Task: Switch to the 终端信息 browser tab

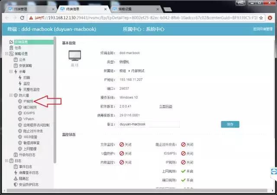Action: [x=83, y=9]
